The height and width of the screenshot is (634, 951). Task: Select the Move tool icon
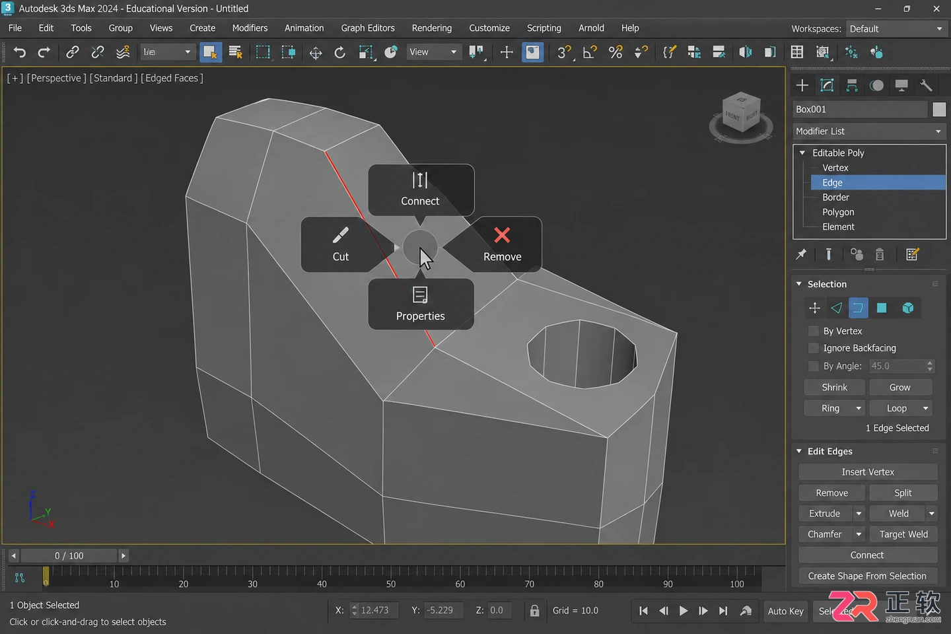tap(316, 52)
